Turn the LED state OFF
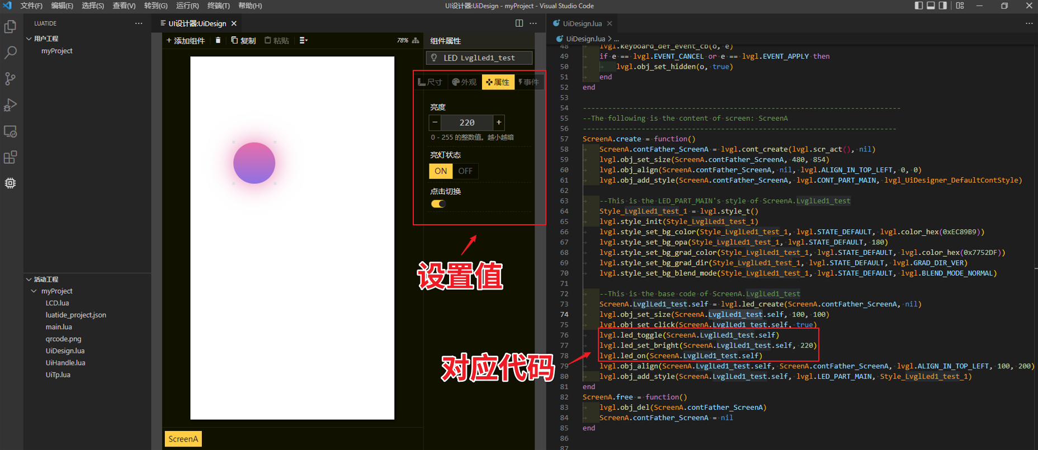Image resolution: width=1038 pixels, height=450 pixels. click(465, 171)
